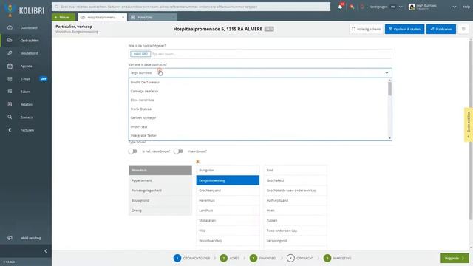Click the Kolibri logo
The image size is (473, 266).
pyautogui.click(x=24, y=10)
